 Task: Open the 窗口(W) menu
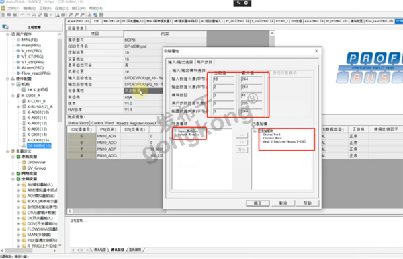pos(79,9)
